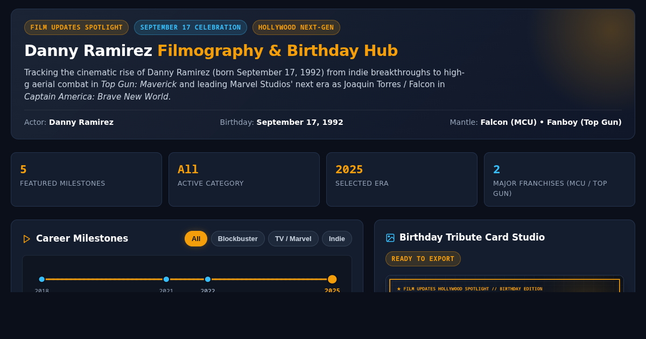Image resolution: width=646 pixels, height=339 pixels.
Task: Select the 2022 timeline marker
Action: 208,279
